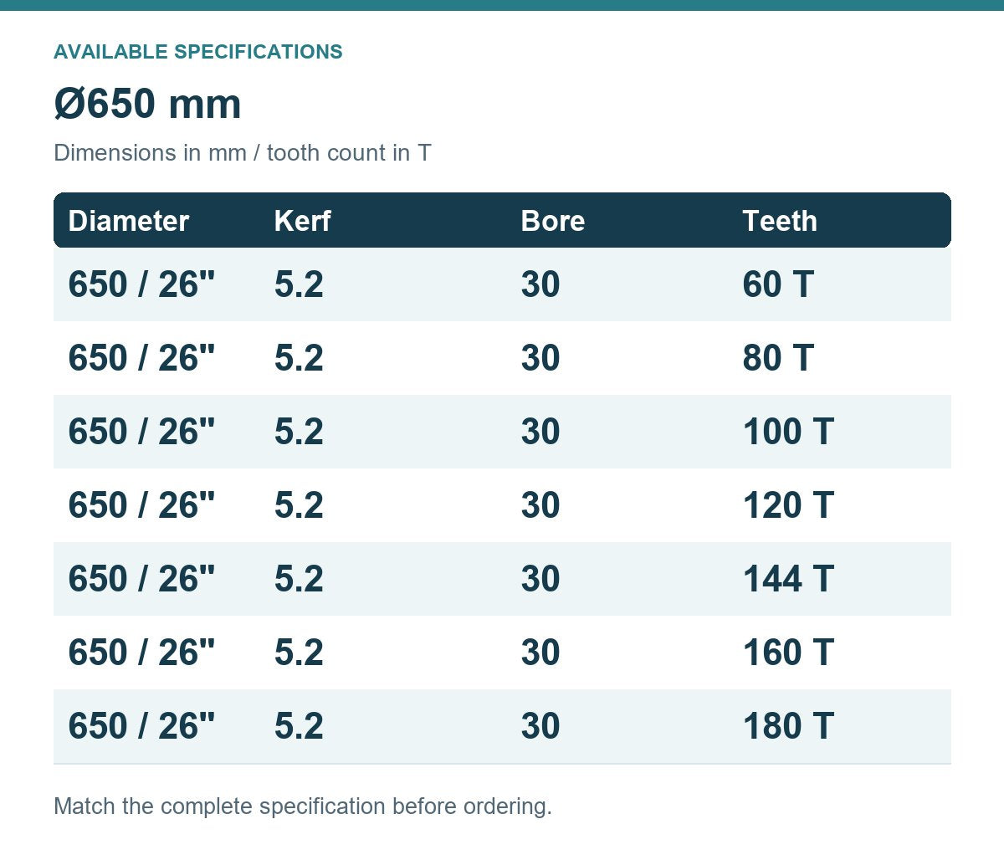Click "650 / 26"" diameter in the 144 T row

tap(141, 579)
